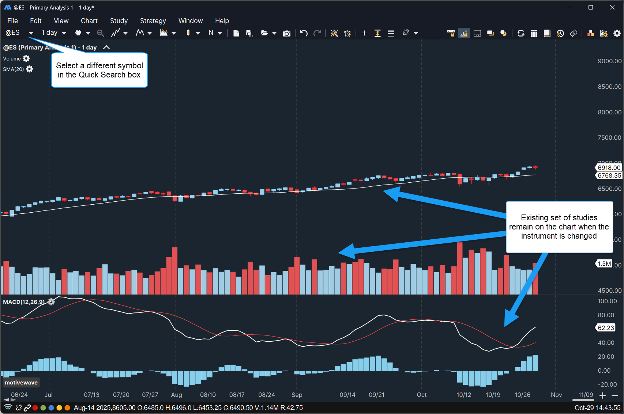Toggle the highlighted lock price bars button
This screenshot has height=414, width=624.
point(464,33)
